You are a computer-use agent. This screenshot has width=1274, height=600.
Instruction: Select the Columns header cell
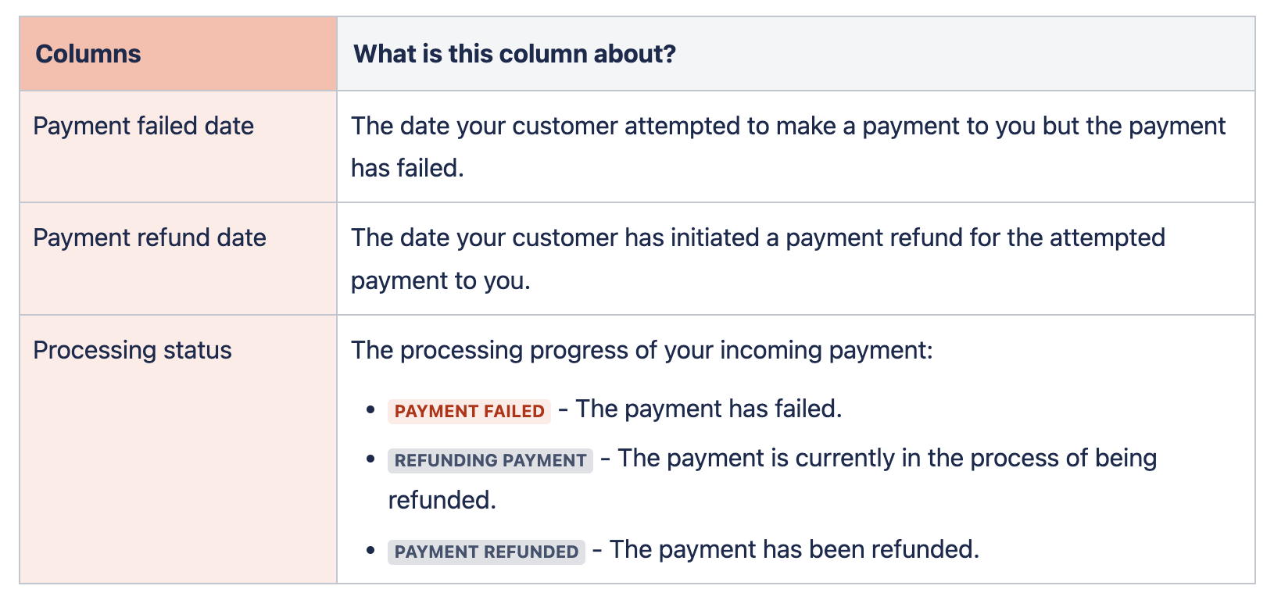(178, 54)
